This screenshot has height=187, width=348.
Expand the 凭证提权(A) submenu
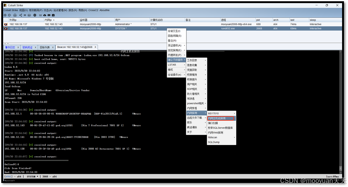tap(176, 46)
